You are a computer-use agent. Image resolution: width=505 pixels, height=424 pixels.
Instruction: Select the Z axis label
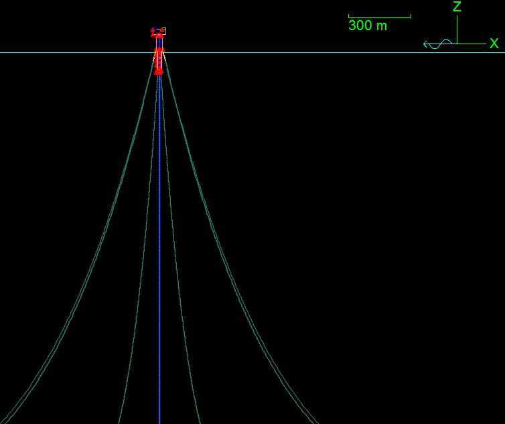click(457, 7)
